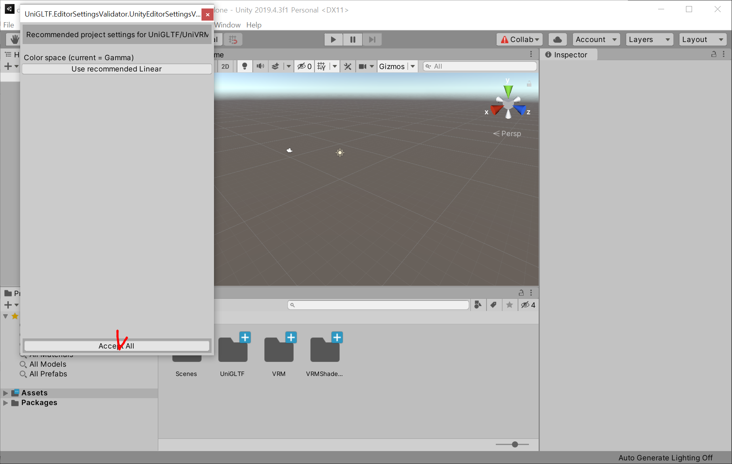Select the Packages tree item
The image size is (732, 464).
(39, 403)
